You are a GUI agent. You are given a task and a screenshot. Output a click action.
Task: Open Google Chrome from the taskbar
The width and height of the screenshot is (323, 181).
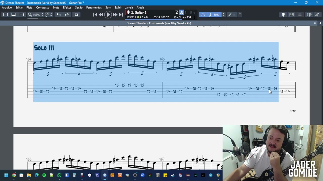point(14,175)
